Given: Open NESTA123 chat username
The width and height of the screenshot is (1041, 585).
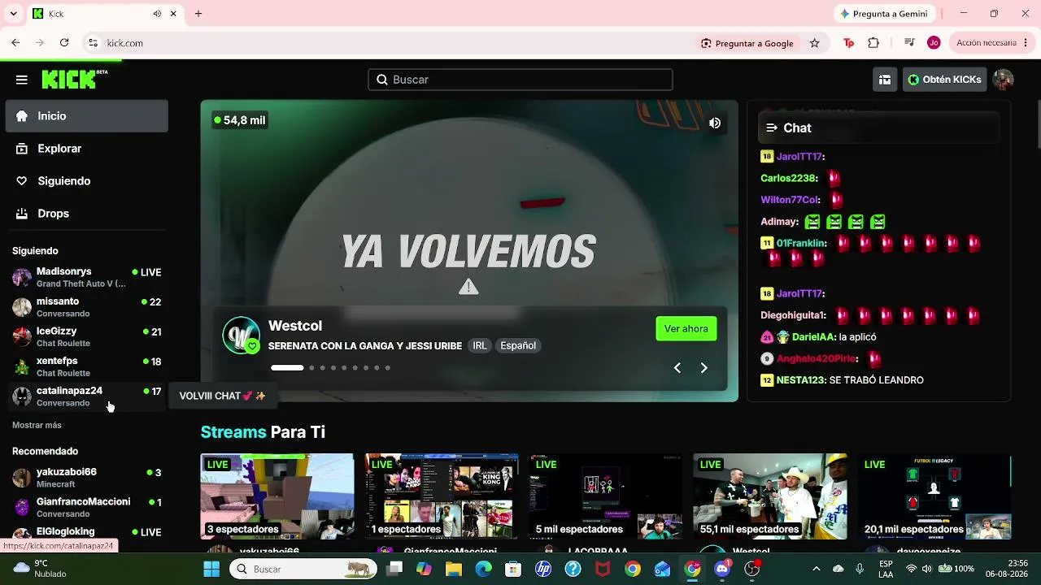Looking at the screenshot, I should [800, 380].
